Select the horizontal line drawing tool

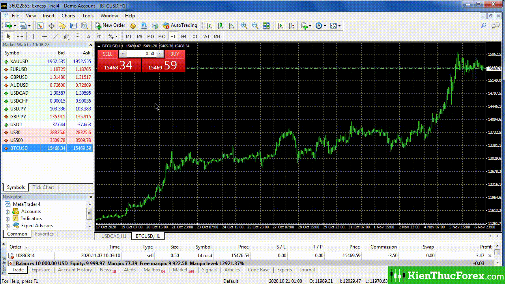coord(44,36)
